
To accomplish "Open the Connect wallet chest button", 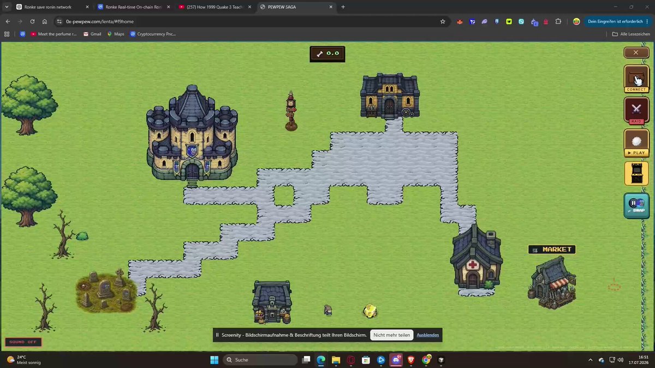I will (x=636, y=79).
